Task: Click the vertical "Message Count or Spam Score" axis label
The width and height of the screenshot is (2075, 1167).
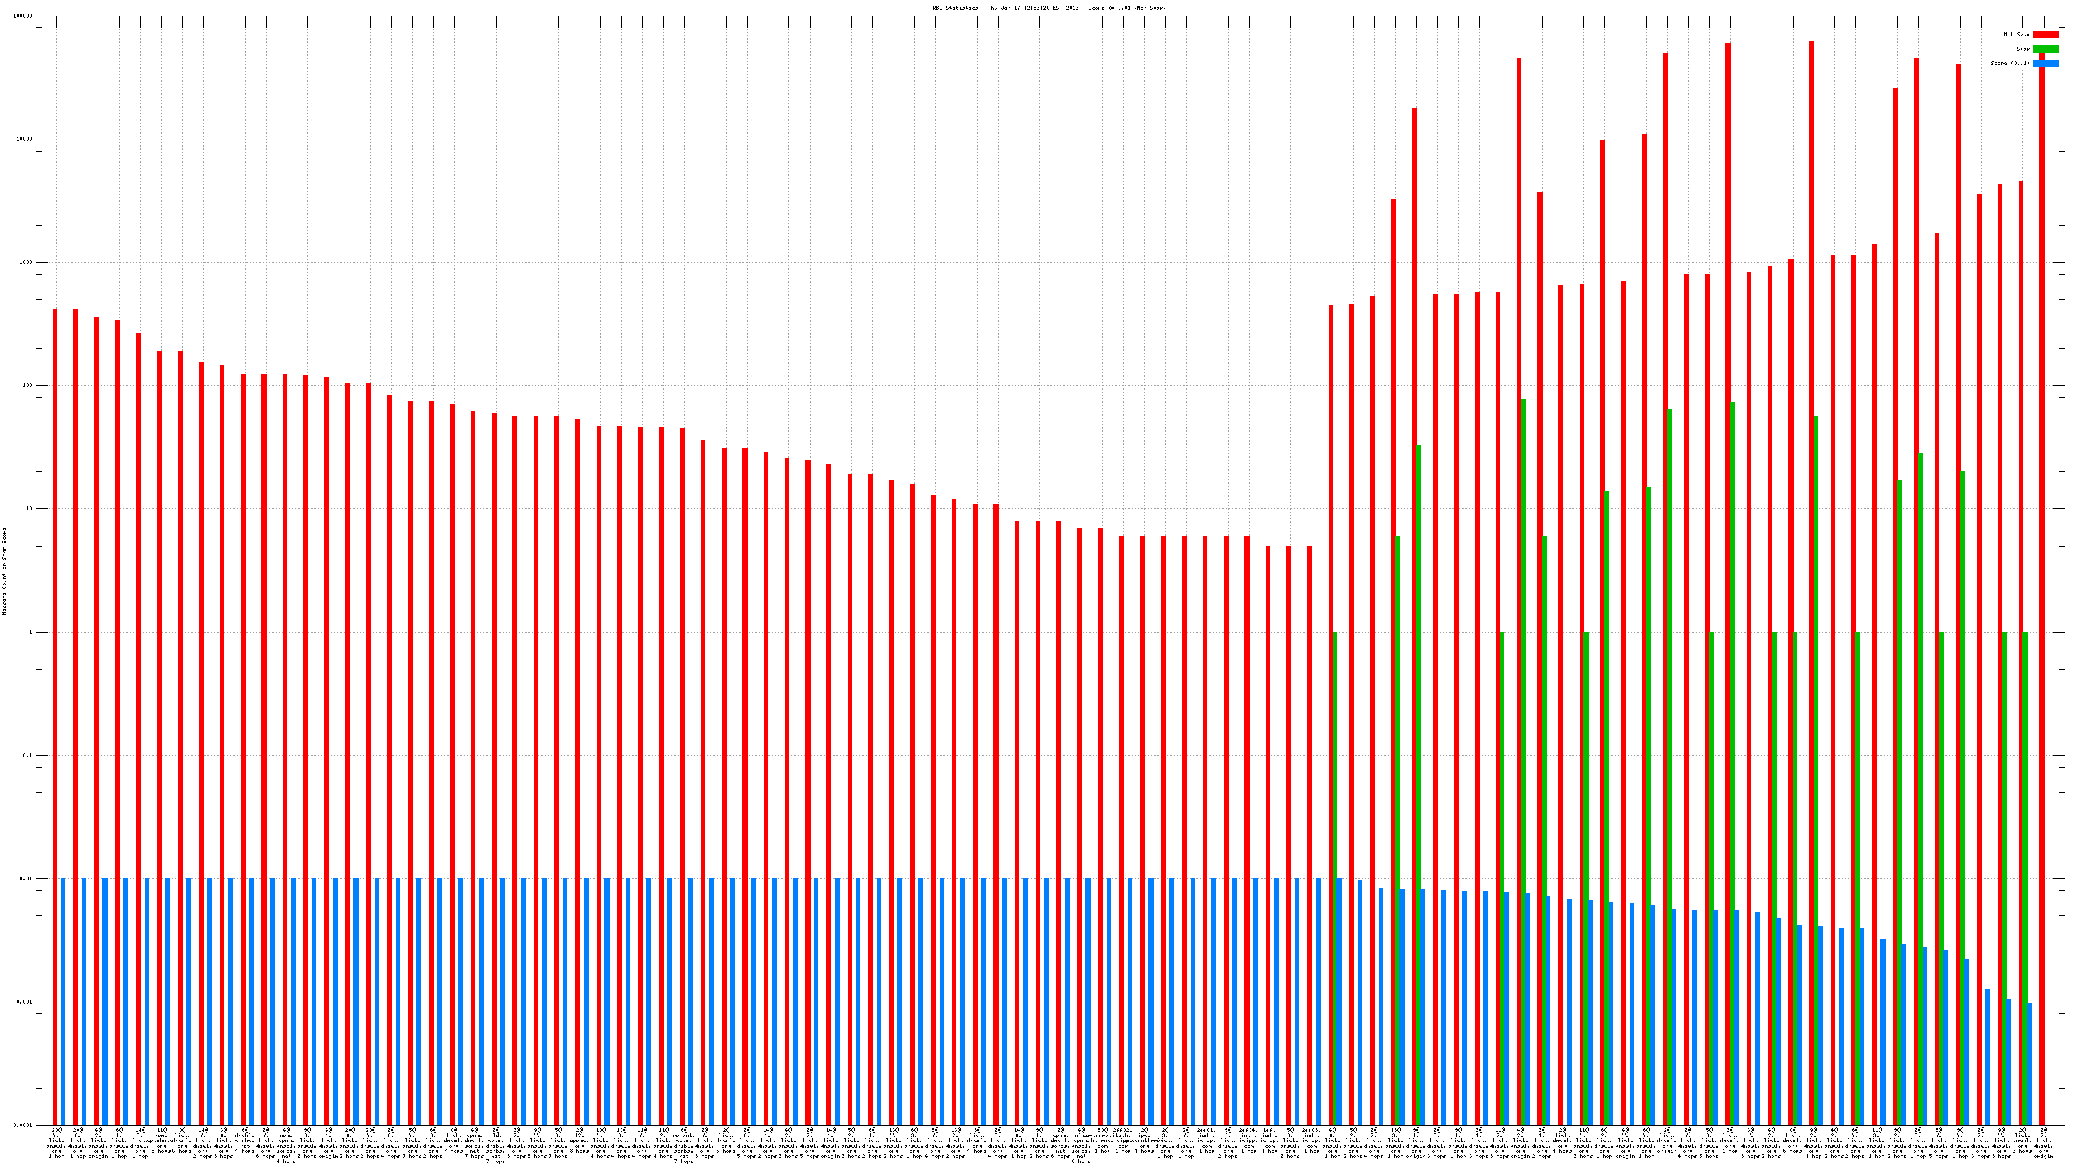Action: tap(4, 571)
